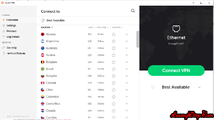Image resolution: width=214 pixels, height=120 pixels.
Task: Expand the Austria location chevron
Action: (x=127, y=55)
